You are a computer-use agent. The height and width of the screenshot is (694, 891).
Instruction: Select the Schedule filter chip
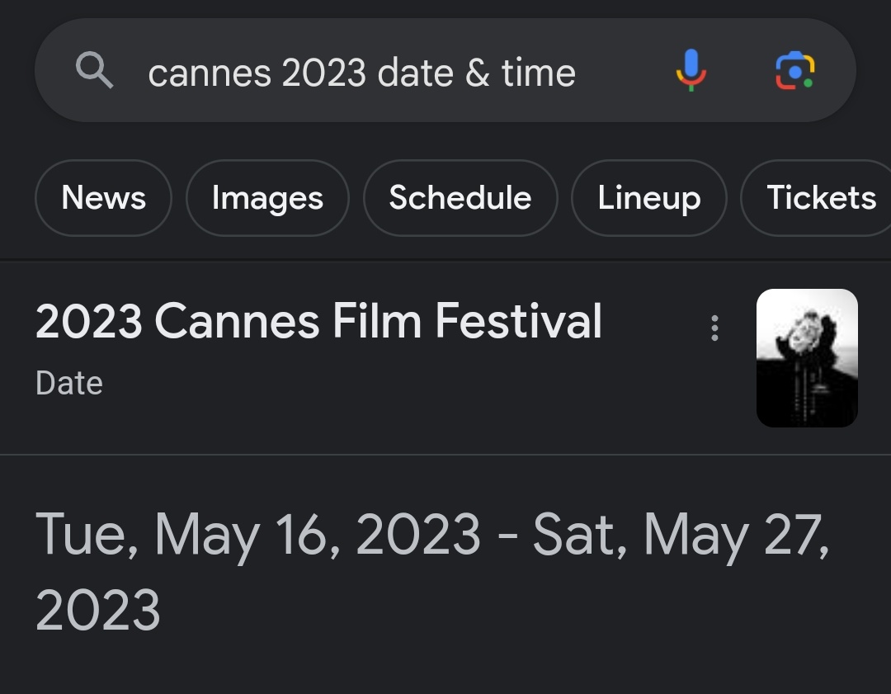tap(460, 198)
